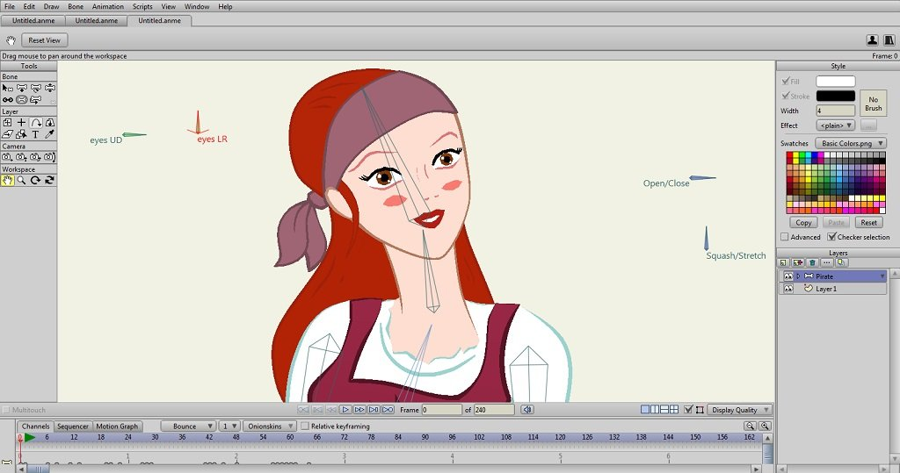The image size is (900, 473).
Task: Select the Set Origin layer tool
Action: (7, 122)
